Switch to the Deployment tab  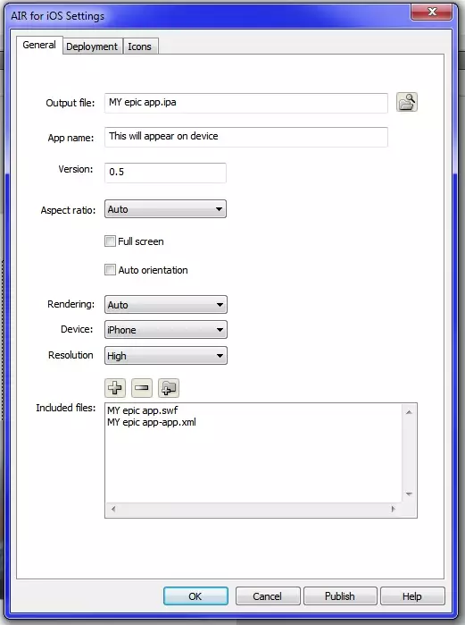pyautogui.click(x=92, y=46)
